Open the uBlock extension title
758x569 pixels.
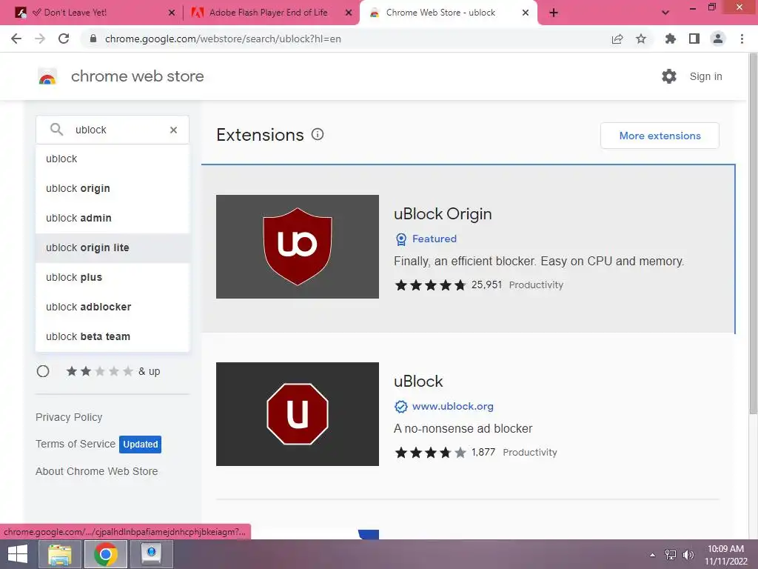coord(418,382)
